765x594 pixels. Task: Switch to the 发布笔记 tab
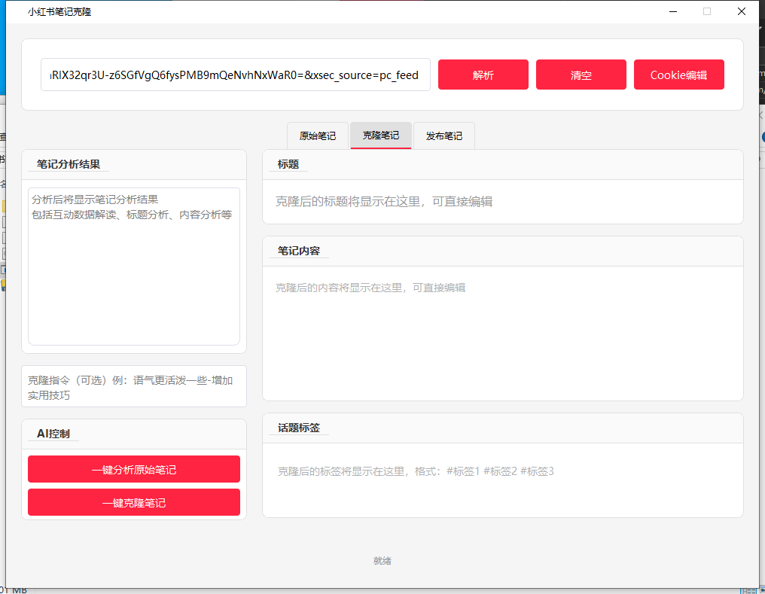pyautogui.click(x=443, y=136)
